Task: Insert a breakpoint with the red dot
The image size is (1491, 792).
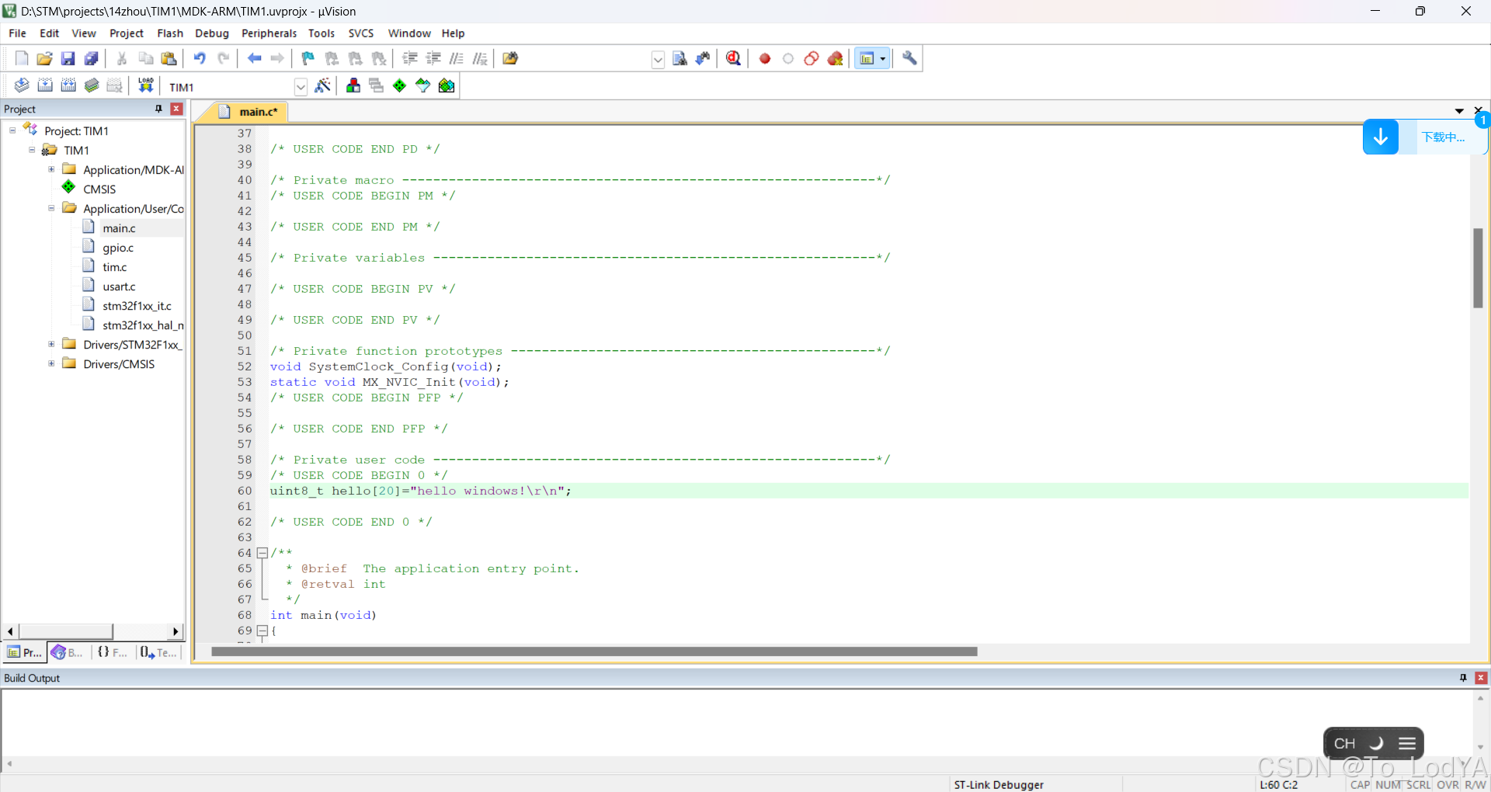Action: pos(765,58)
